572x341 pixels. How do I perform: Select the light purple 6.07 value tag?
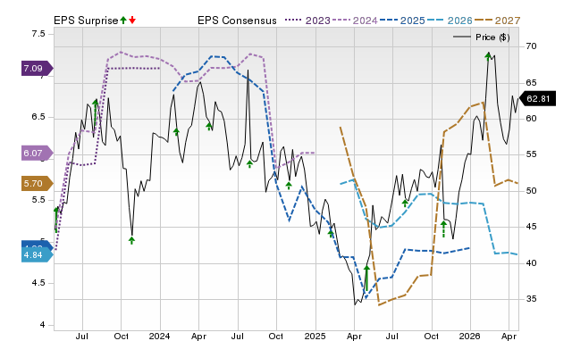click(x=38, y=153)
